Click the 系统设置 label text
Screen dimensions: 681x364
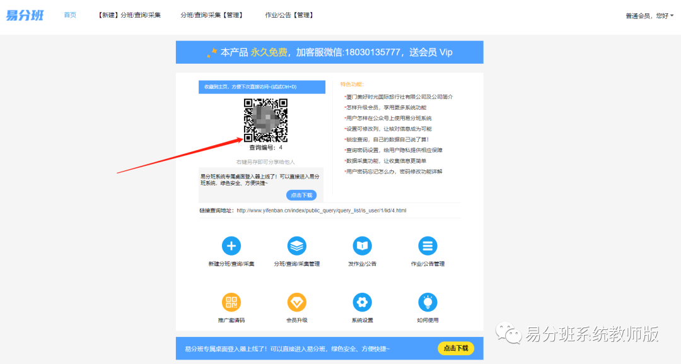[362, 320]
